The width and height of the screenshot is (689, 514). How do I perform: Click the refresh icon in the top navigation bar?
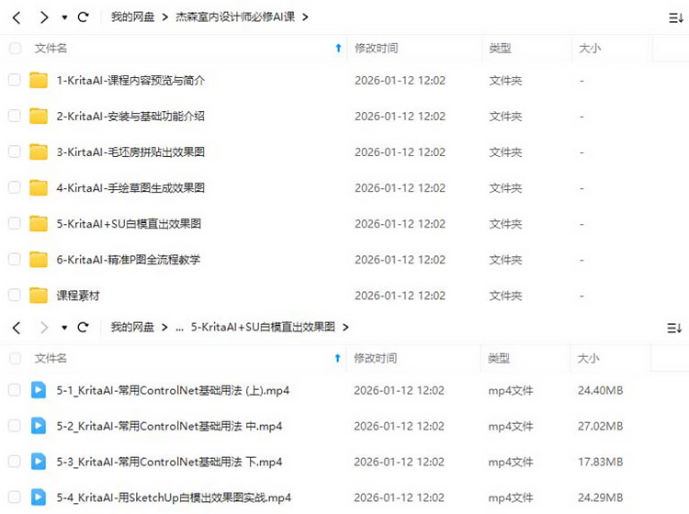click(84, 17)
